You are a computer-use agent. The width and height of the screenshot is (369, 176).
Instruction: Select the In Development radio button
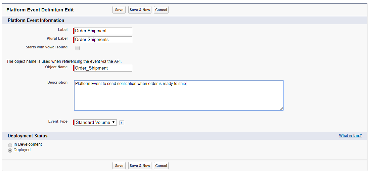10,145
